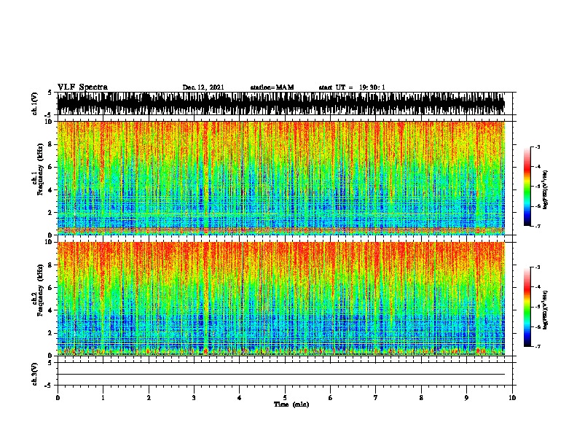Click the time axis tick label "7"
The width and height of the screenshot is (577, 446).
376,398
